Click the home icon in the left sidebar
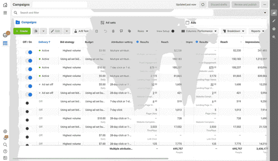Viewport: 278px width, 161px height. click(5, 4)
